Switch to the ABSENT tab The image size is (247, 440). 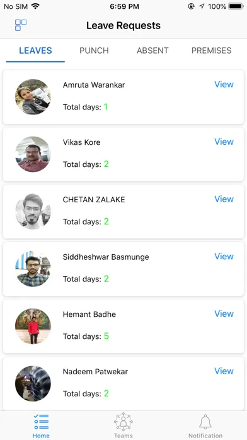point(152,51)
